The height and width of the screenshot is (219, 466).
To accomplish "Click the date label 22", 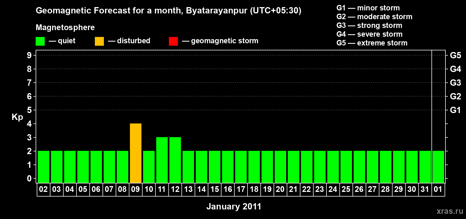I will click(306, 189).
